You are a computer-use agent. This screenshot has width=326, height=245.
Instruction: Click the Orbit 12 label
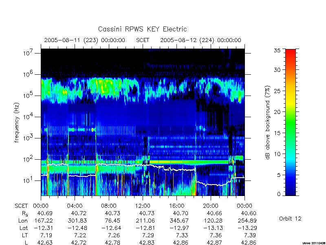coord(290,218)
